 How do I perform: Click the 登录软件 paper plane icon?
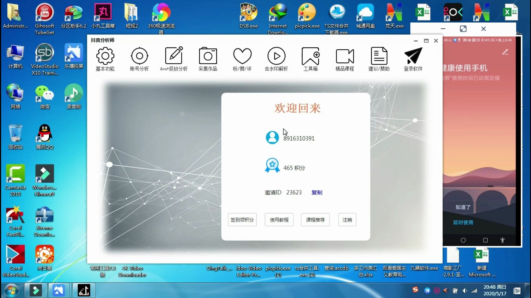pos(413,57)
